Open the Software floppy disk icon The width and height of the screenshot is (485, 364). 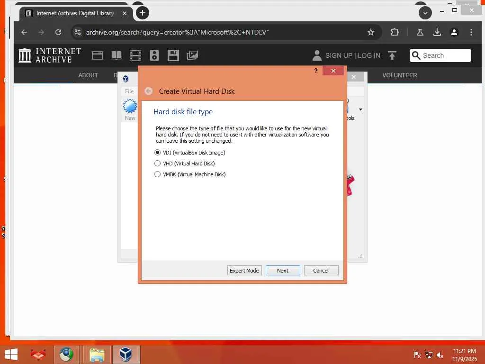pyautogui.click(x=173, y=55)
